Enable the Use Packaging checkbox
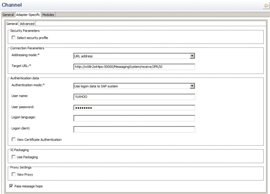Screen dimensions: 270x194 pos(14,157)
